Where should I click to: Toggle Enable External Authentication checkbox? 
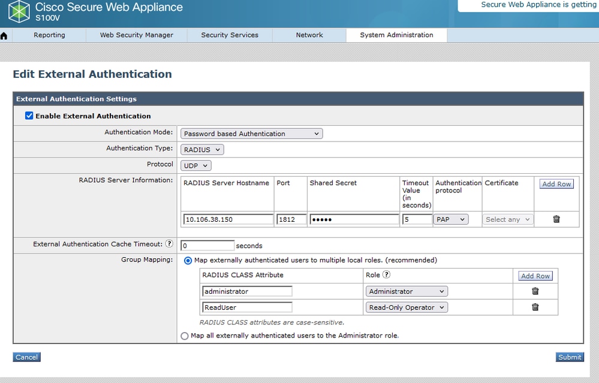[29, 116]
